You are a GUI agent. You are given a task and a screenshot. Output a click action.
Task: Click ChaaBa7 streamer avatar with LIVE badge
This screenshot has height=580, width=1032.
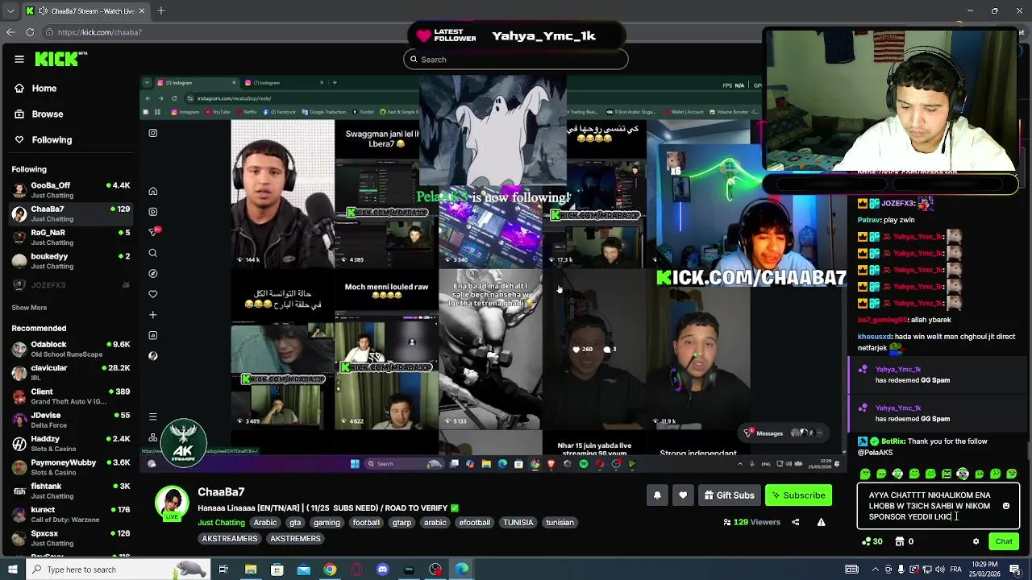[x=172, y=505]
